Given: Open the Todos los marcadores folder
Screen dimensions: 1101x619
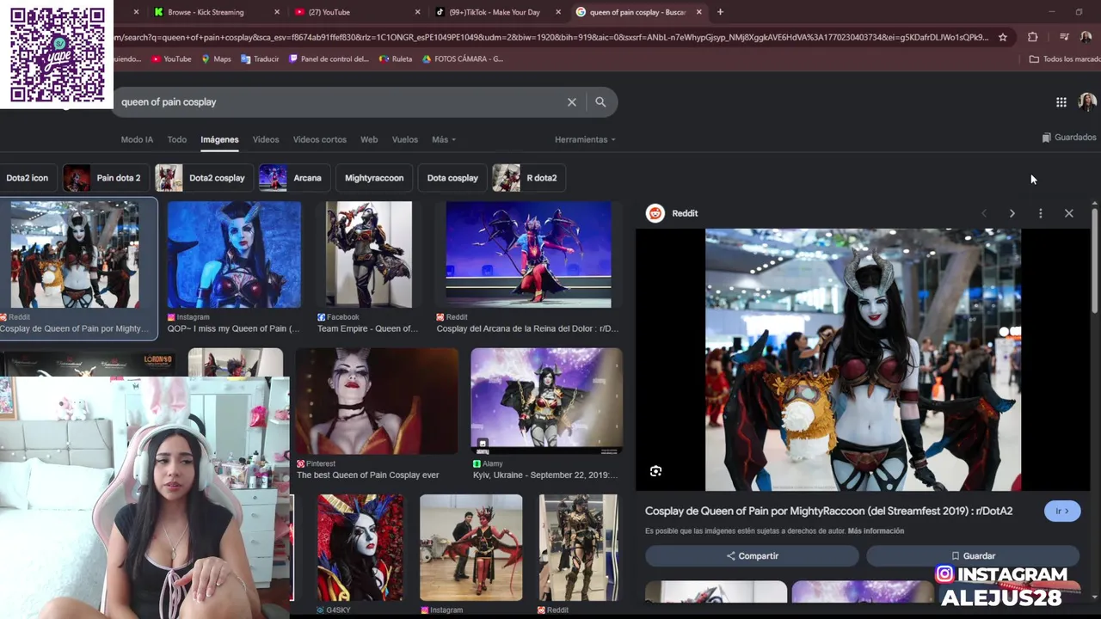Looking at the screenshot, I should pos(1064,59).
